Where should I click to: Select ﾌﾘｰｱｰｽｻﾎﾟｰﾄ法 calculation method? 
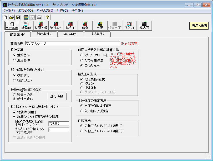tap(94, 55)
